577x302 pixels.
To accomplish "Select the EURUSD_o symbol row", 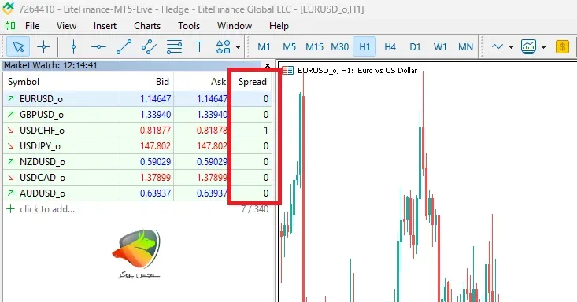I will coord(138,99).
